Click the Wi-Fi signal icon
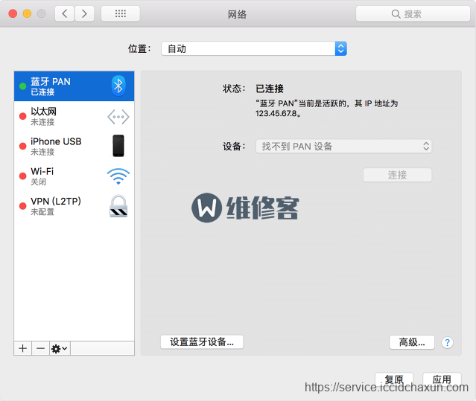 pos(118,176)
